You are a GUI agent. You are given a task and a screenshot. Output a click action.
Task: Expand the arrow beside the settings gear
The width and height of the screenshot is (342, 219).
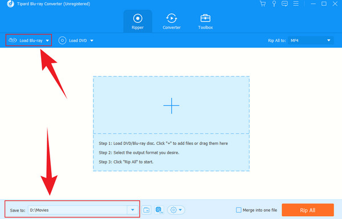click(x=180, y=210)
